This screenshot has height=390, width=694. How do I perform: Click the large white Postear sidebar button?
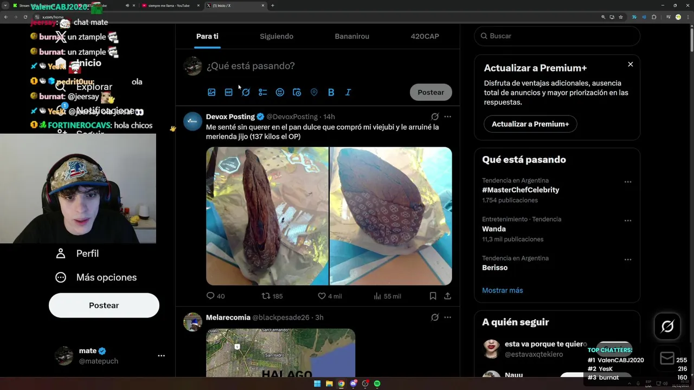[104, 305]
